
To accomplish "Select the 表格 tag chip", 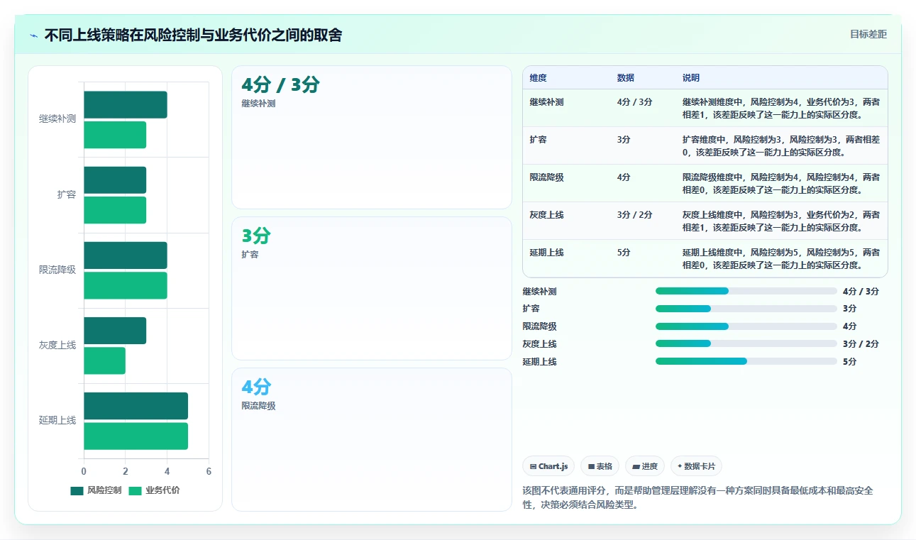I will [x=600, y=466].
